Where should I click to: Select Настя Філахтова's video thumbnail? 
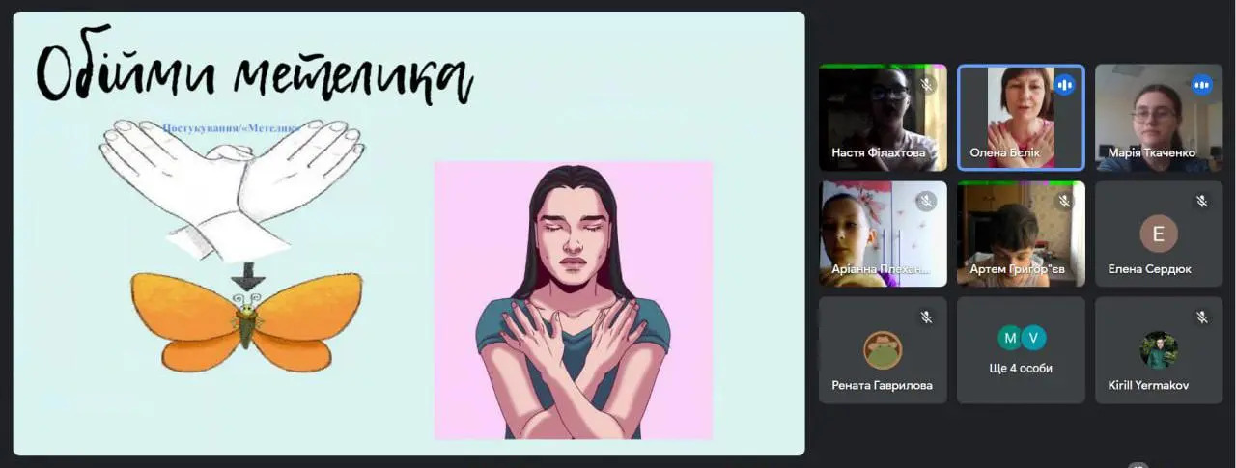pyautogui.click(x=883, y=118)
